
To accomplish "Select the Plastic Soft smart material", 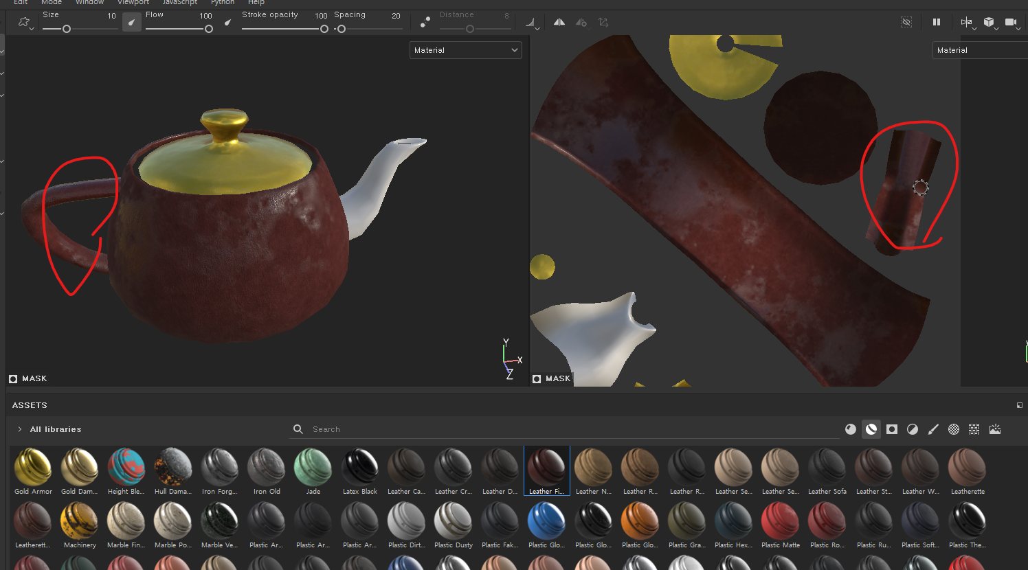I will [921, 525].
